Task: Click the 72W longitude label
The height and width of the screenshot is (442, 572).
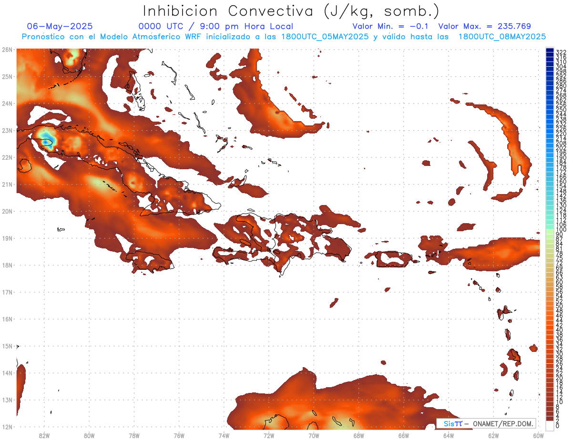Action: (269, 435)
